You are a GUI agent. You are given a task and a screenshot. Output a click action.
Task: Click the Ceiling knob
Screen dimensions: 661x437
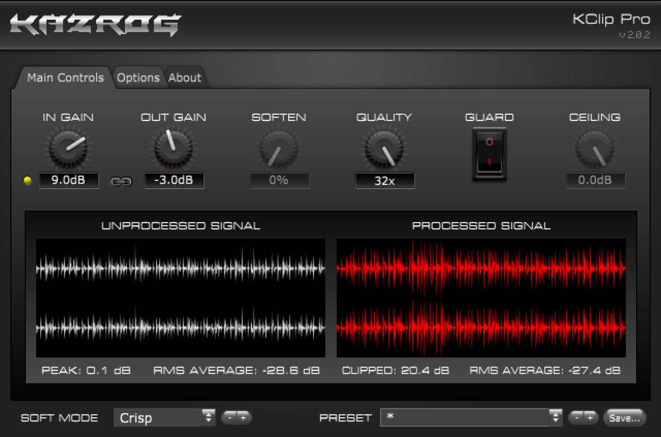coord(595,149)
